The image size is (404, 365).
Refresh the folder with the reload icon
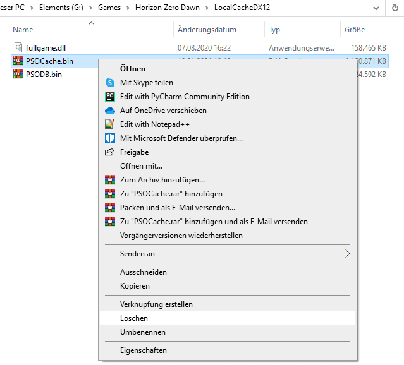click(395, 8)
